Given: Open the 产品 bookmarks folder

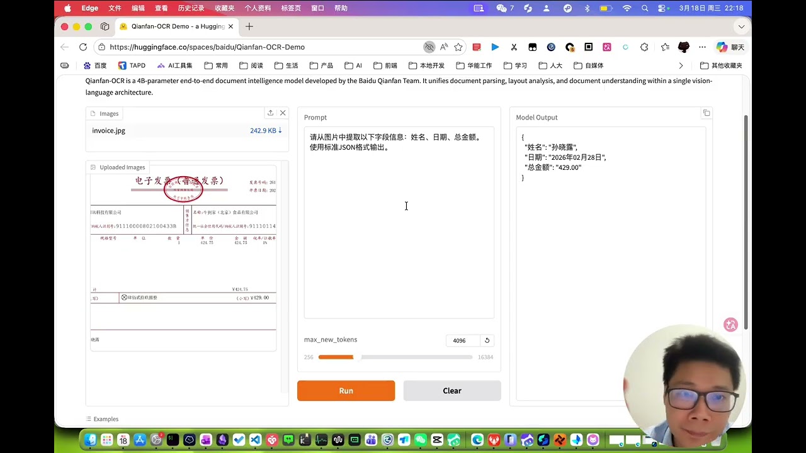Looking at the screenshot, I should [x=321, y=65].
